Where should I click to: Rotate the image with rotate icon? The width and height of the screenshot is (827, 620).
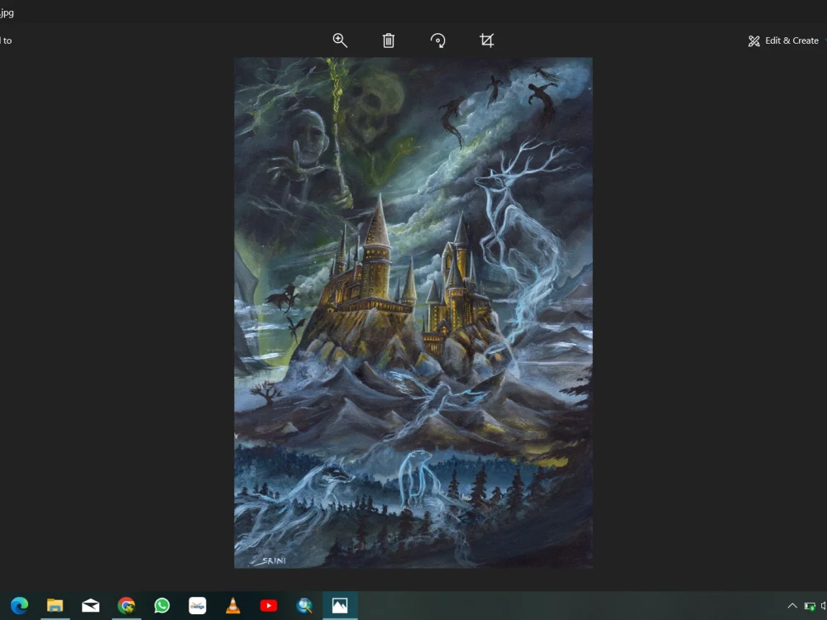coord(437,41)
